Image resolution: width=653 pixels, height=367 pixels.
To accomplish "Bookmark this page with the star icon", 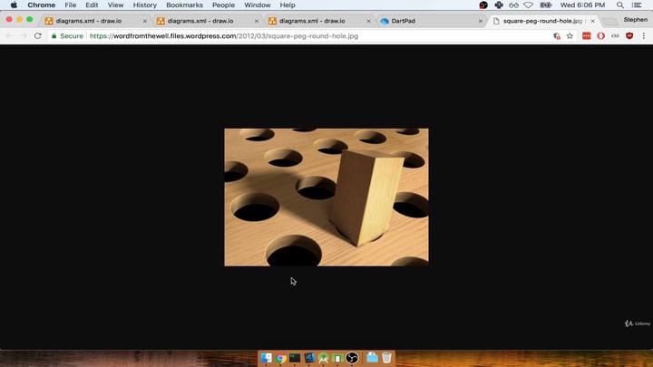I will (570, 36).
